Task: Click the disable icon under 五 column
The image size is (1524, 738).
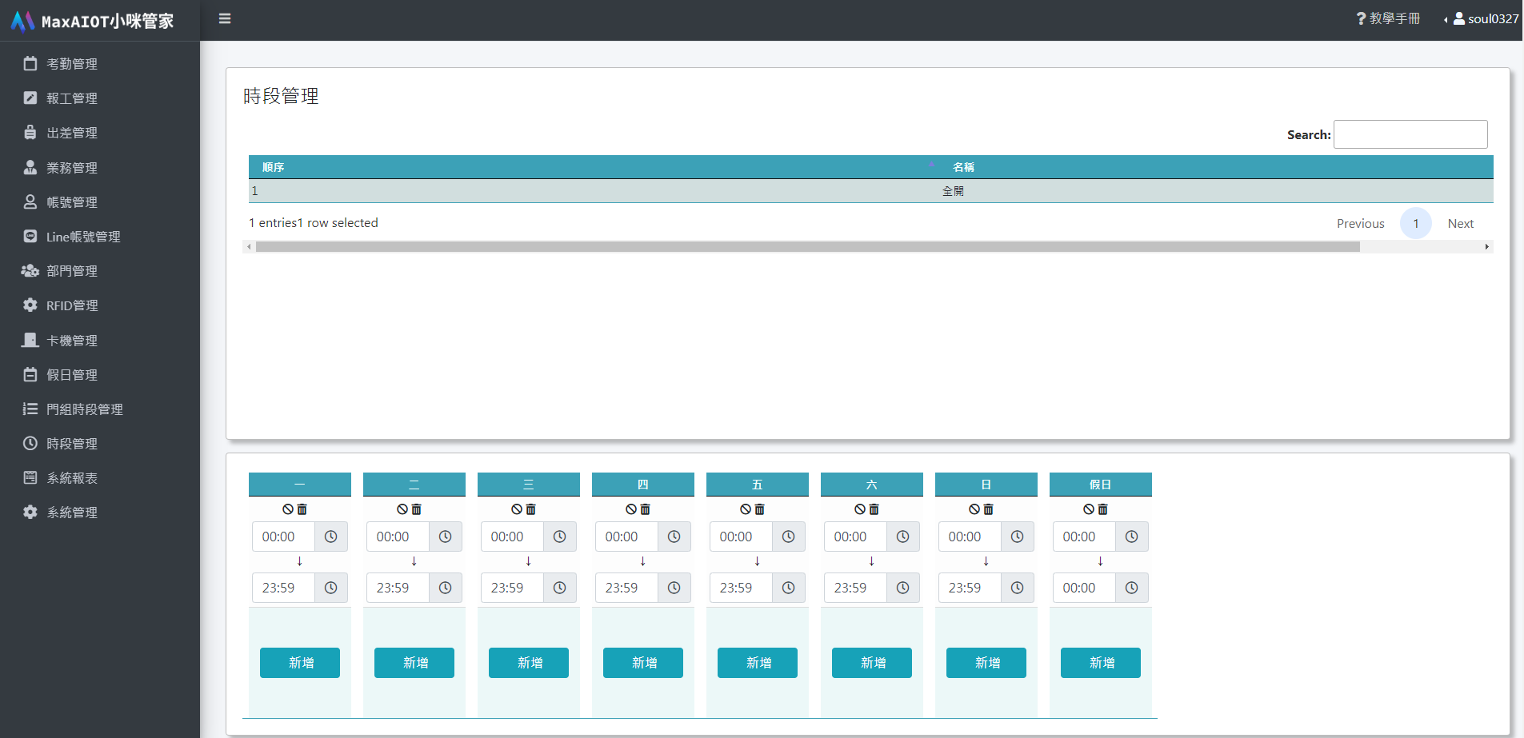Action: [746, 509]
